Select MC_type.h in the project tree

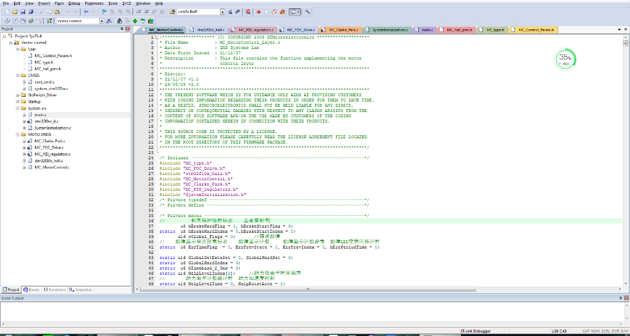click(x=43, y=62)
